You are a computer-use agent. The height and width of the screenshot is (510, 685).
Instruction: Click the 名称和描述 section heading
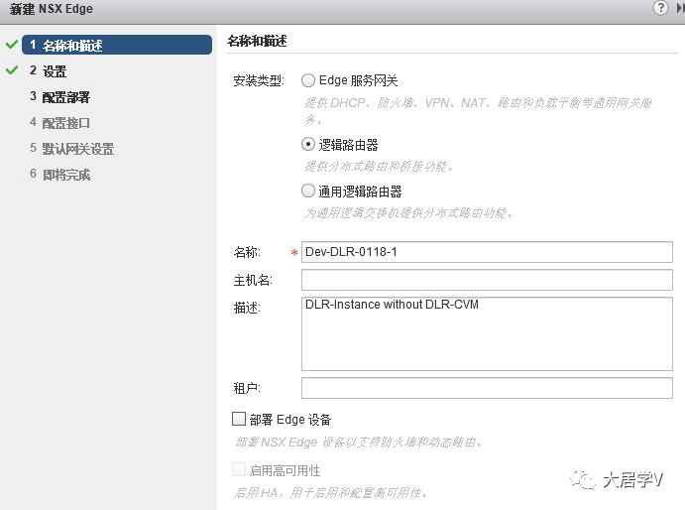coord(257,41)
